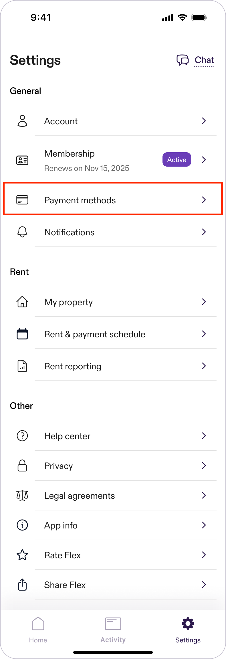Tap chevron next to Privacy
This screenshot has height=659, width=226.
tap(204, 465)
